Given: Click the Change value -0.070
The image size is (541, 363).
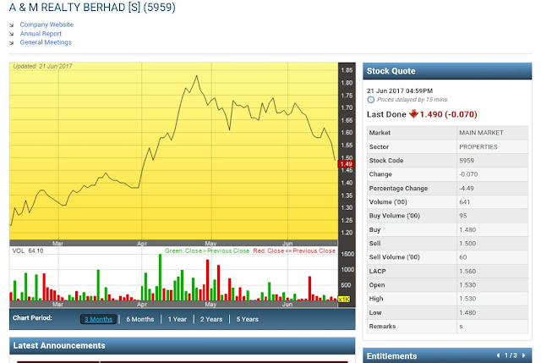Looking at the screenshot, I should click(468, 174).
